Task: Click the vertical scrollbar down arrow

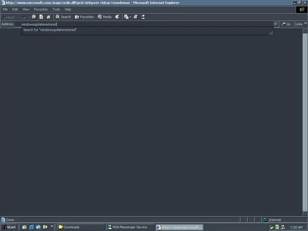Action: (305, 214)
